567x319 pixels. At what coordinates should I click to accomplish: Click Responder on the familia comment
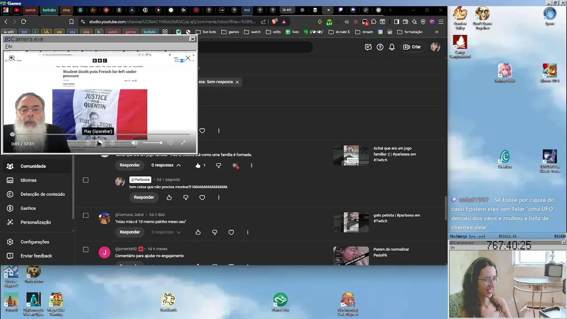click(130, 165)
